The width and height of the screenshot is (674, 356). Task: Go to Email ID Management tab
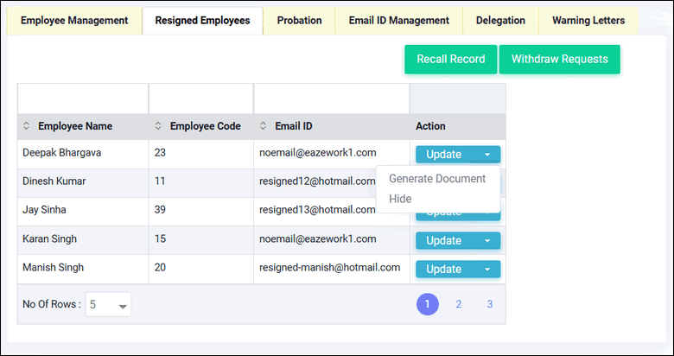coord(398,21)
